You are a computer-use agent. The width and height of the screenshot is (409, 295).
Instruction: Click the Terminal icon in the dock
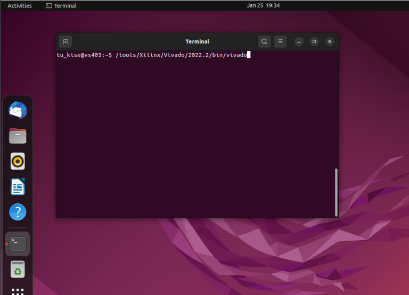(x=18, y=244)
